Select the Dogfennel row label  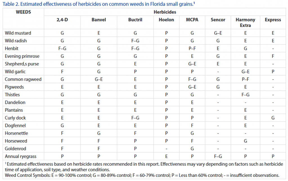point(15,126)
